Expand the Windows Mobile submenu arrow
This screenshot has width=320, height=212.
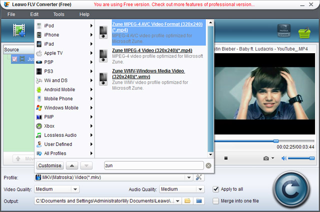91,108
